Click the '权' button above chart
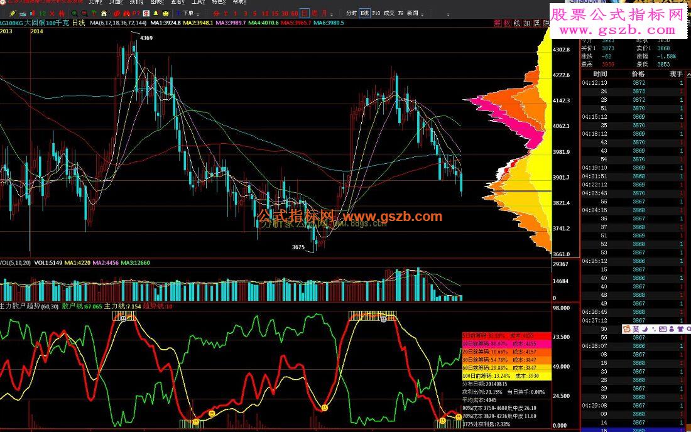Screen dimensions: 691x432 507,23
